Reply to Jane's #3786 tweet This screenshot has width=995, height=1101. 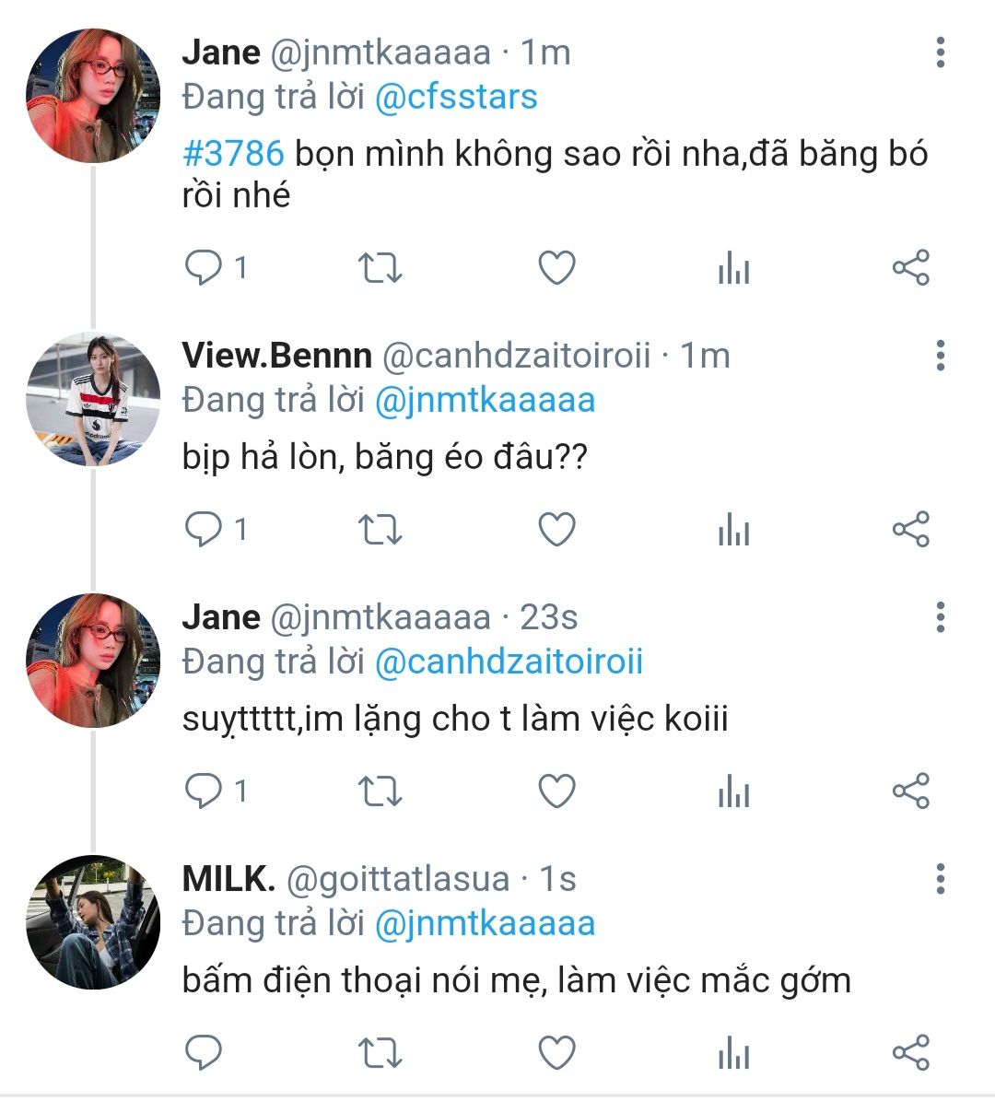tap(204, 268)
